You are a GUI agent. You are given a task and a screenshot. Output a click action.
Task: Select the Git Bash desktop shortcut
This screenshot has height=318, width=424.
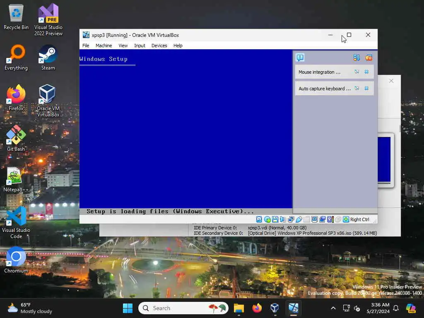pos(16,138)
